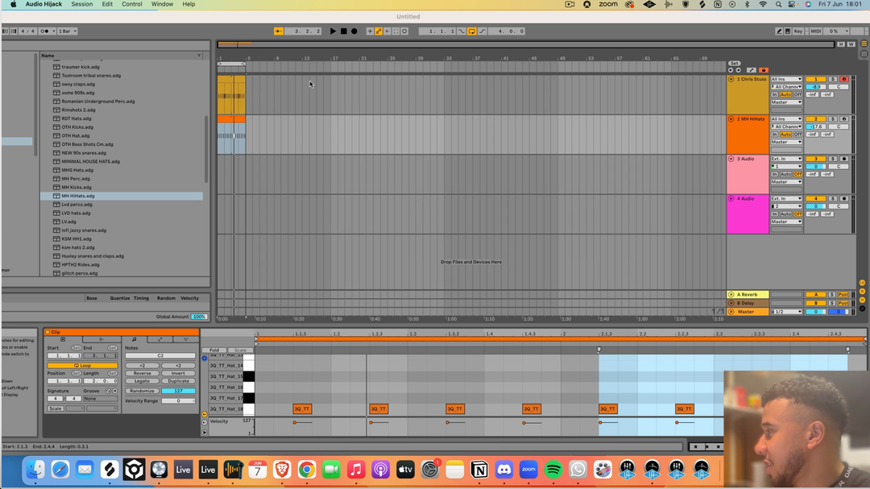
Task: Click the Spotify icon in the dock
Action: (x=553, y=470)
